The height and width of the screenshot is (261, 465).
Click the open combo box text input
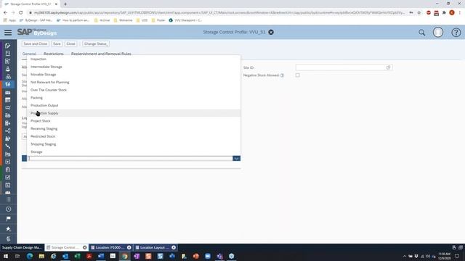click(x=131, y=159)
